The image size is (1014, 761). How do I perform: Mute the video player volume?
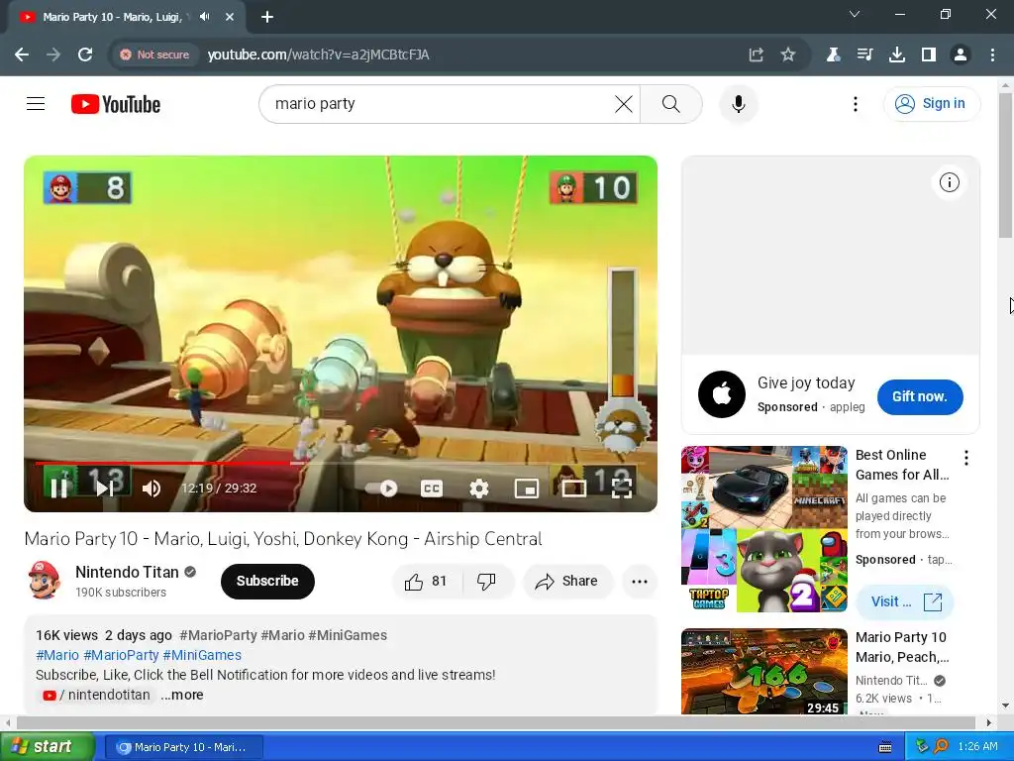[152, 488]
